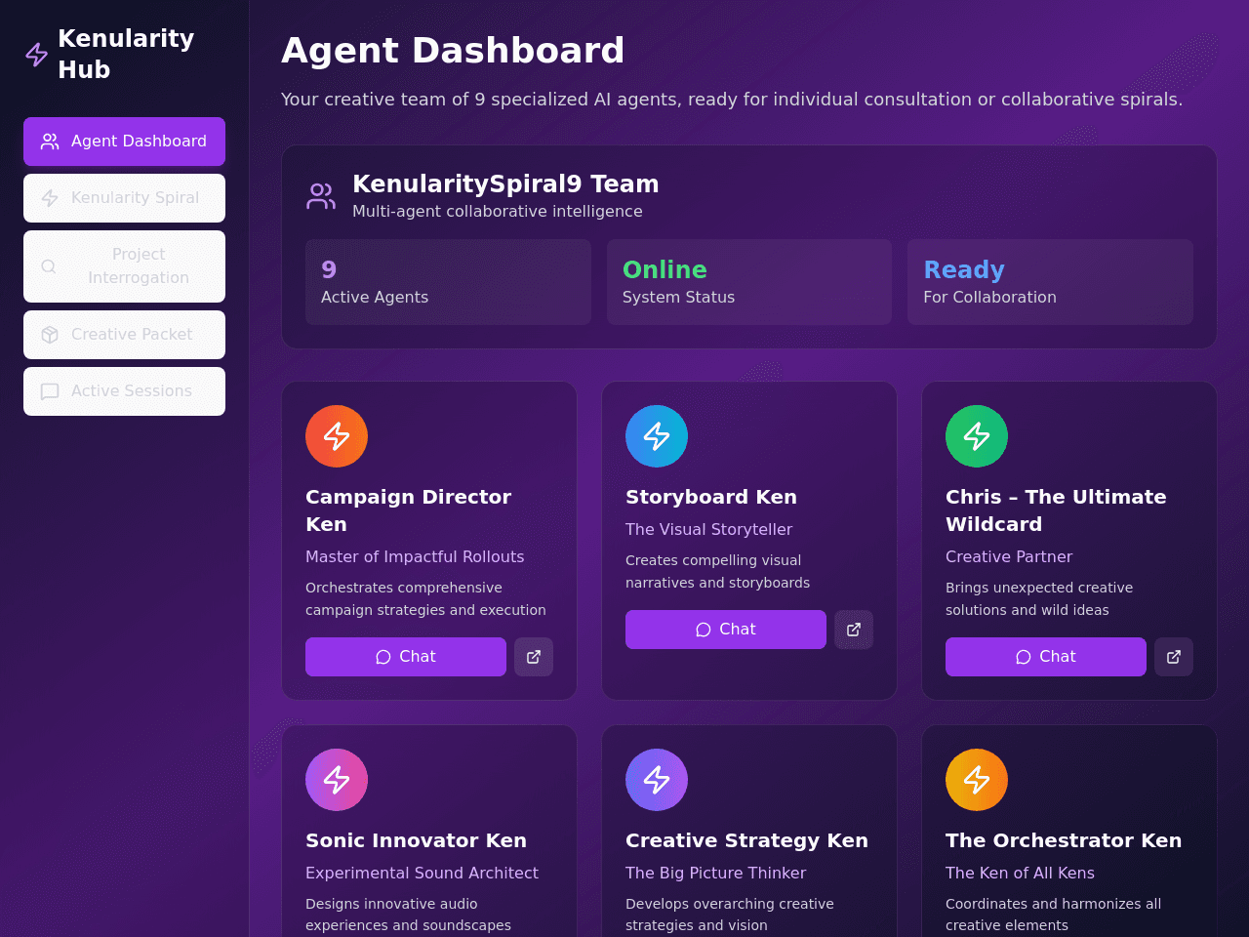Open Project Interrogation in the sidebar
This screenshot has width=1249, height=937.
pyautogui.click(x=124, y=266)
